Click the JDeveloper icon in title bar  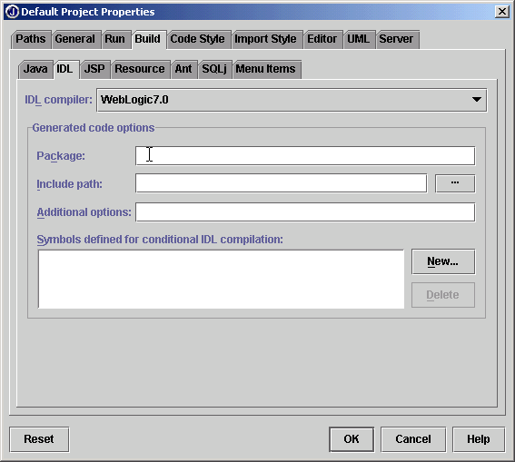[x=12, y=12]
